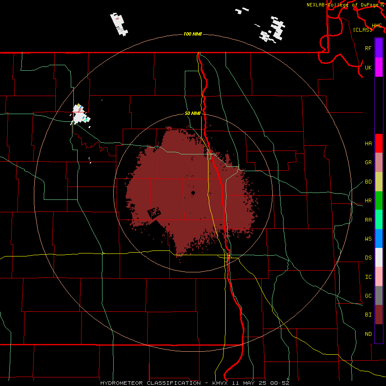Select the GC ground clutter gray swatch
386x386 pixels.
(x=379, y=296)
